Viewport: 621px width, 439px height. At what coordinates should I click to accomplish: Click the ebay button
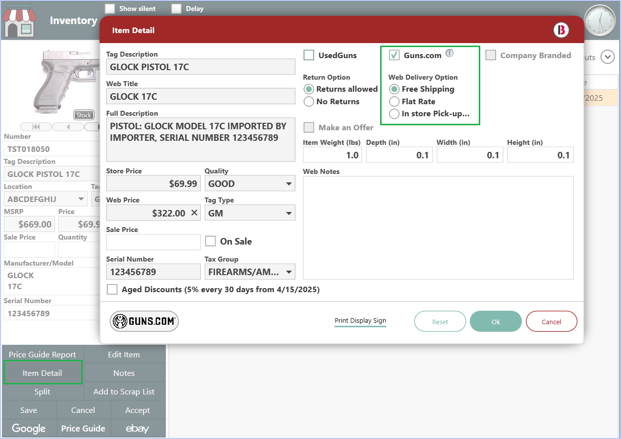click(x=138, y=428)
